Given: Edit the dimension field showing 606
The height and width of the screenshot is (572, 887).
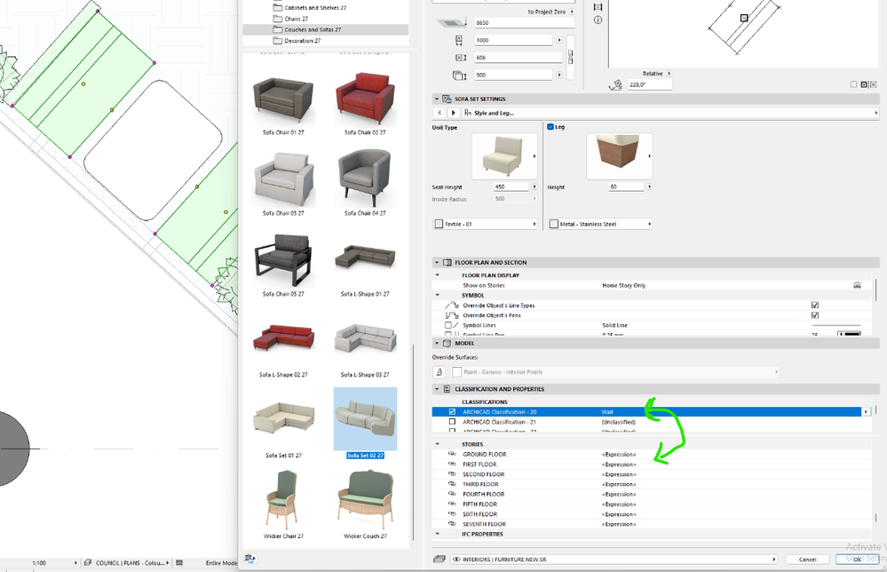Looking at the screenshot, I should (x=518, y=58).
